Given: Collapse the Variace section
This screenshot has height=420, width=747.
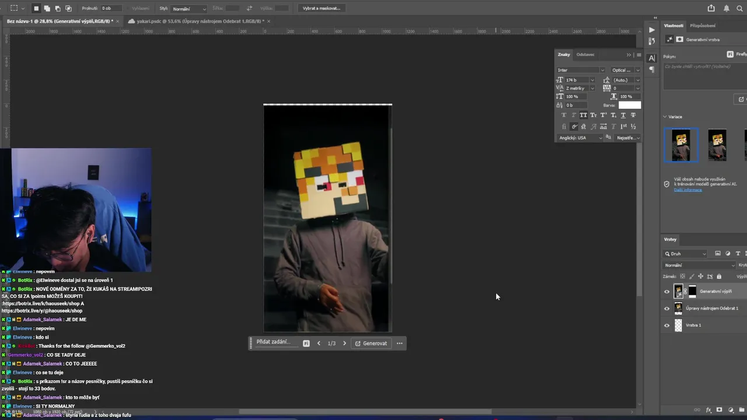Looking at the screenshot, I should pos(665,117).
